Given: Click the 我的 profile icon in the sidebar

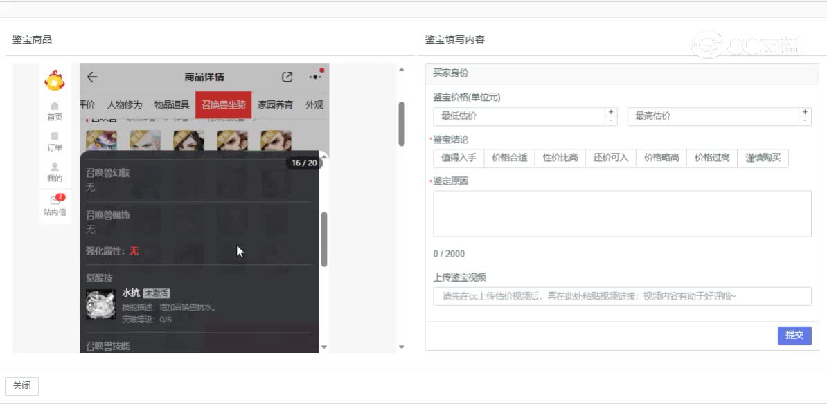Looking at the screenshot, I should [54, 170].
